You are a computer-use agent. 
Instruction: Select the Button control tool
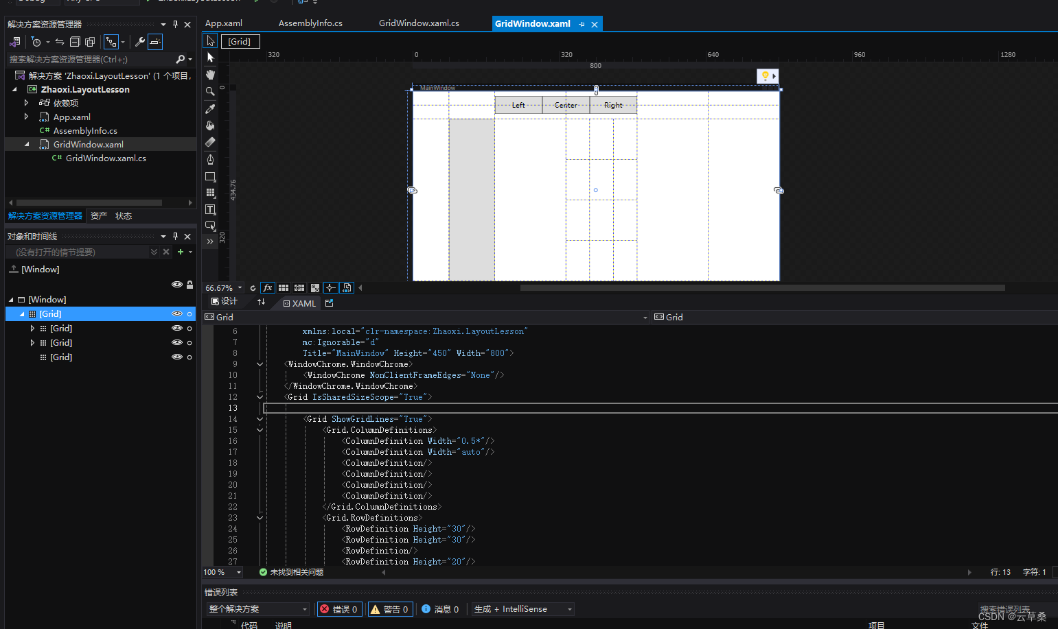coord(210,226)
